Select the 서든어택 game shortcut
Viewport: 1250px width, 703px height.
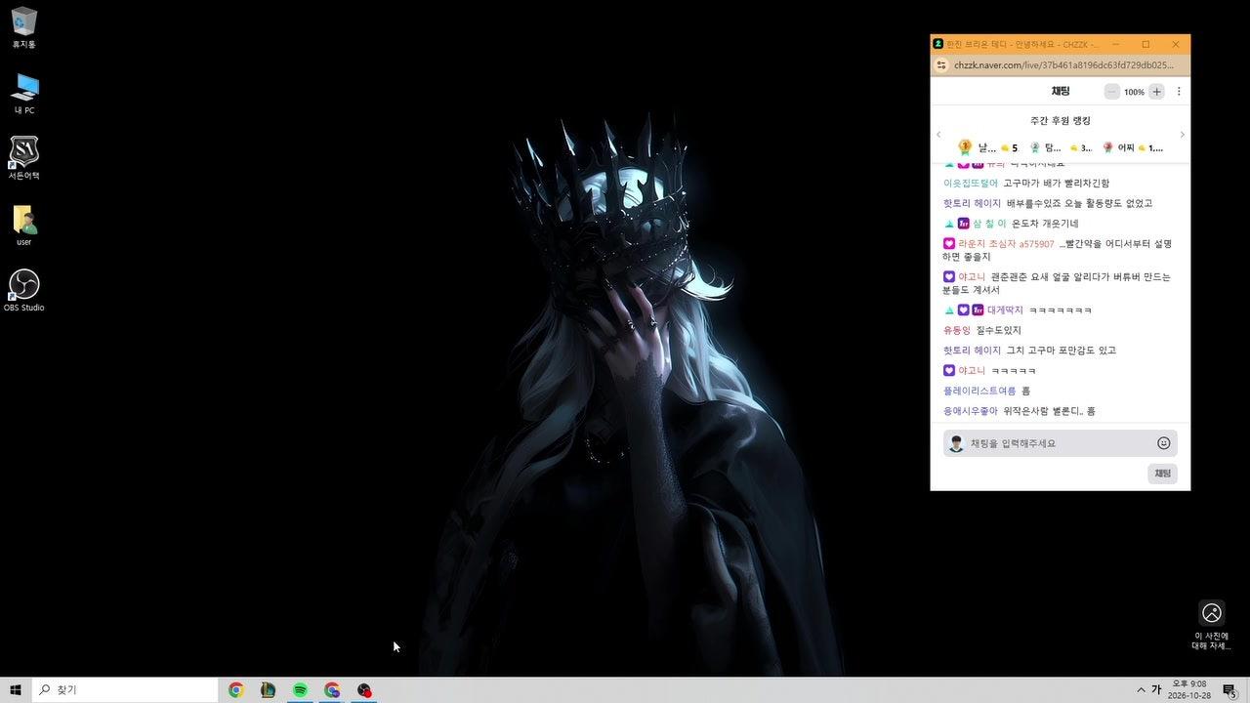[x=24, y=159]
